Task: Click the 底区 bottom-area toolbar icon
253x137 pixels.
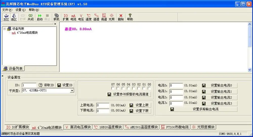Action: click(14, 17)
